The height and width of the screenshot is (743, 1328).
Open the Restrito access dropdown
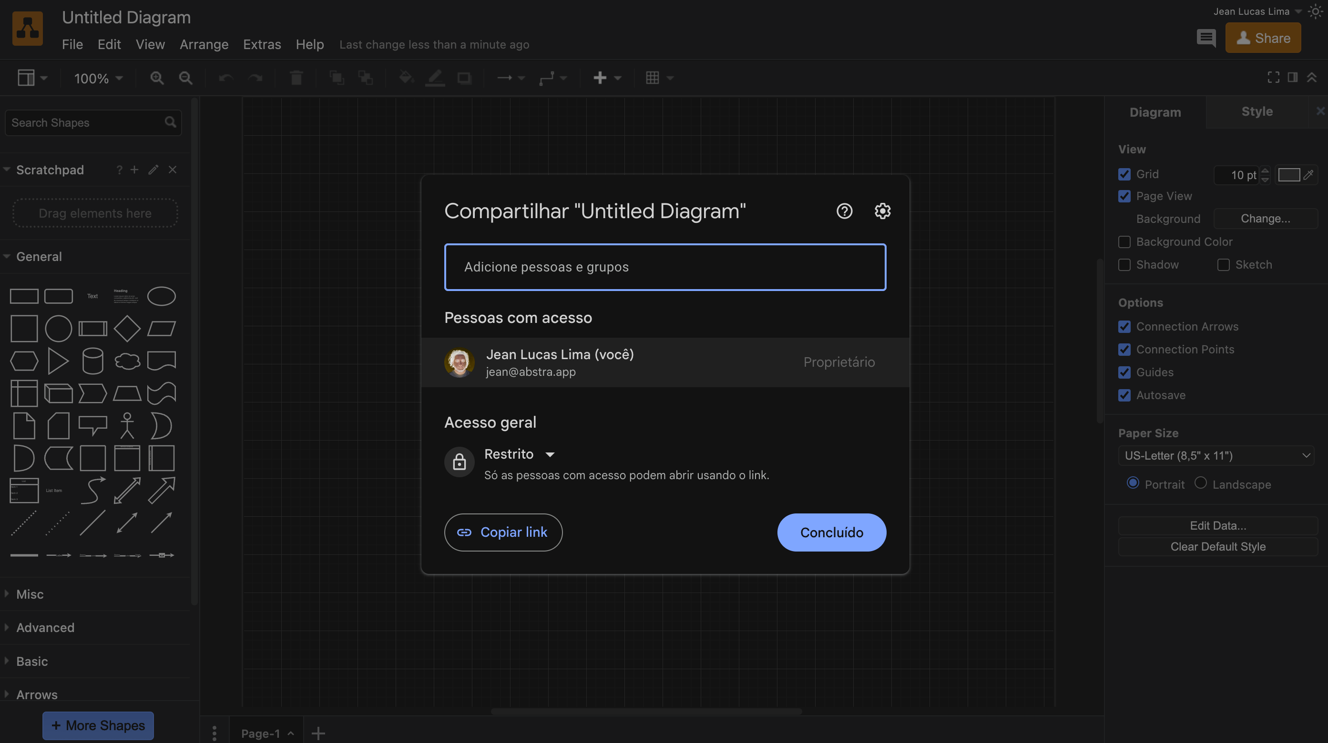click(519, 454)
